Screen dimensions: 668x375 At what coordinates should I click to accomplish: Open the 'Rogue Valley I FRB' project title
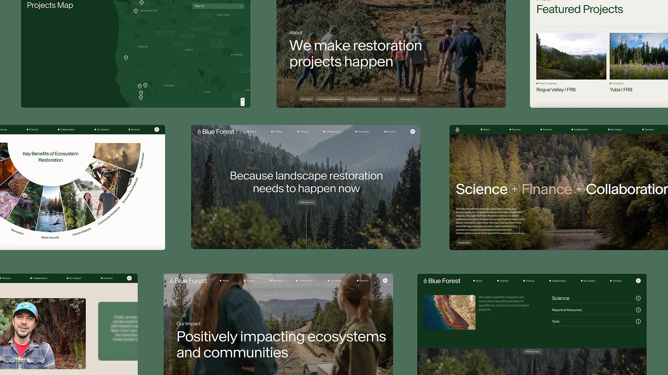(556, 90)
